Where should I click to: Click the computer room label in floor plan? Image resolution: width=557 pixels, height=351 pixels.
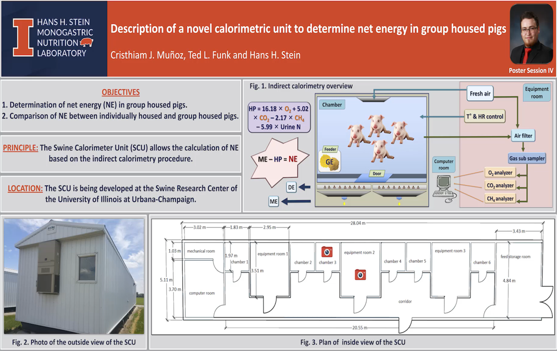point(202,293)
